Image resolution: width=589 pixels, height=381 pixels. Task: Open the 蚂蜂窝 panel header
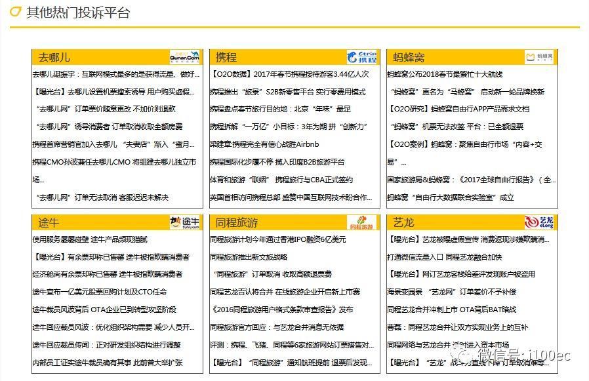[472, 57]
